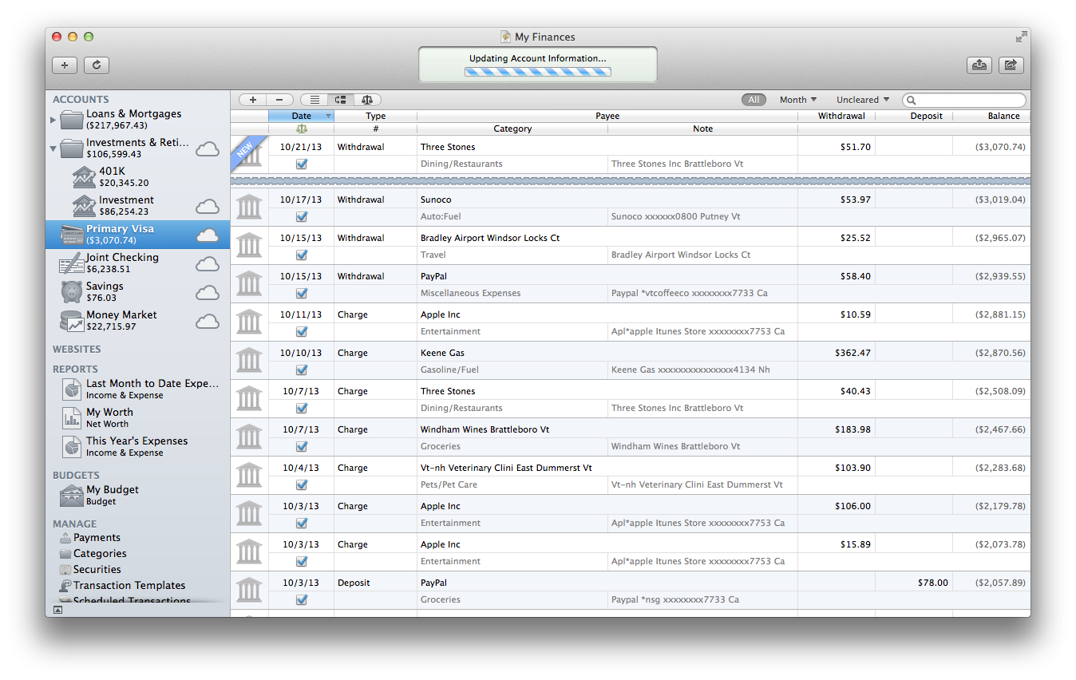
Task: Click the refresh accounts toolbar icon
Action: tap(96, 65)
